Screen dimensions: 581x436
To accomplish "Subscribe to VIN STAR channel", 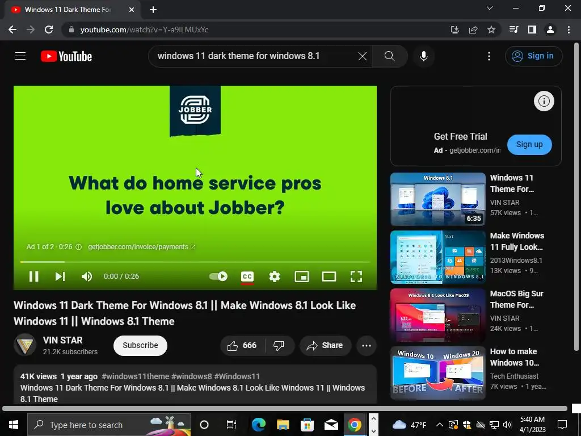I will pos(140,345).
